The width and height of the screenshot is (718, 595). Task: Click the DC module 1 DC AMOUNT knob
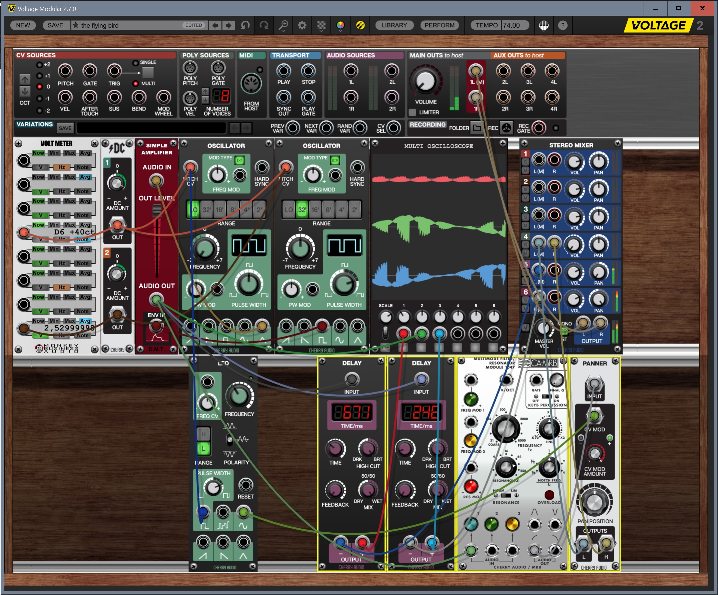pyautogui.click(x=117, y=183)
